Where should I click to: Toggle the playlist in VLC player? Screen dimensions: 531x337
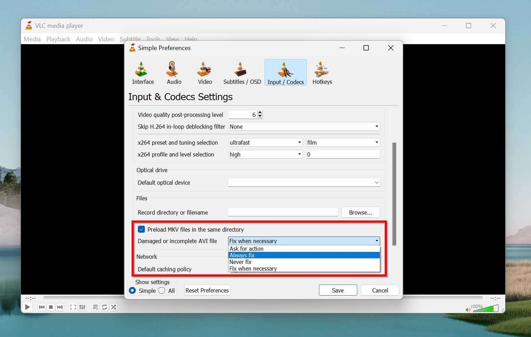[95, 307]
